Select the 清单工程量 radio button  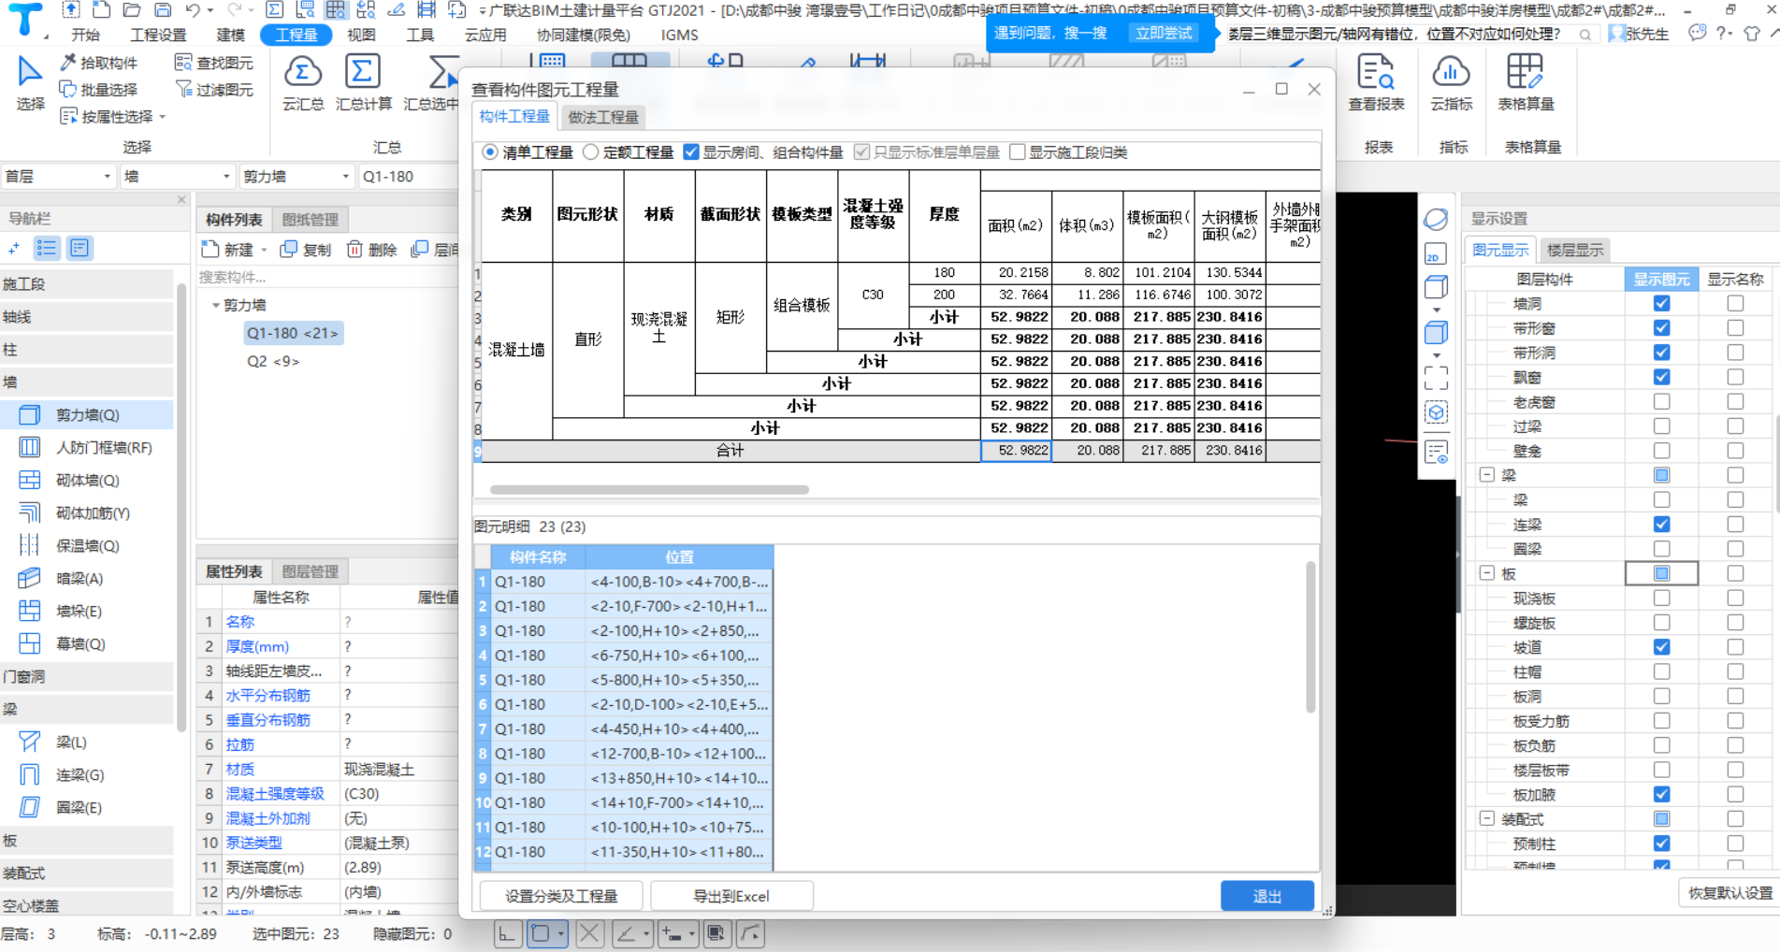(490, 152)
